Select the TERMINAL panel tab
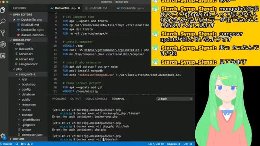The width and height of the screenshot is (260, 146). tap(118, 99)
